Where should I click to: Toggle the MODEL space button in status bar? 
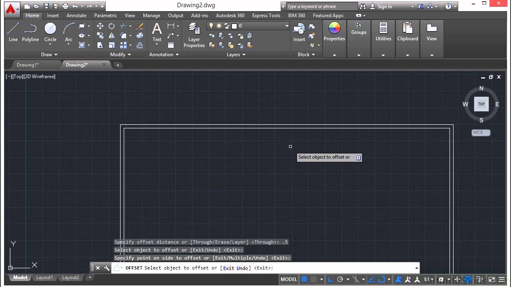[x=289, y=279]
